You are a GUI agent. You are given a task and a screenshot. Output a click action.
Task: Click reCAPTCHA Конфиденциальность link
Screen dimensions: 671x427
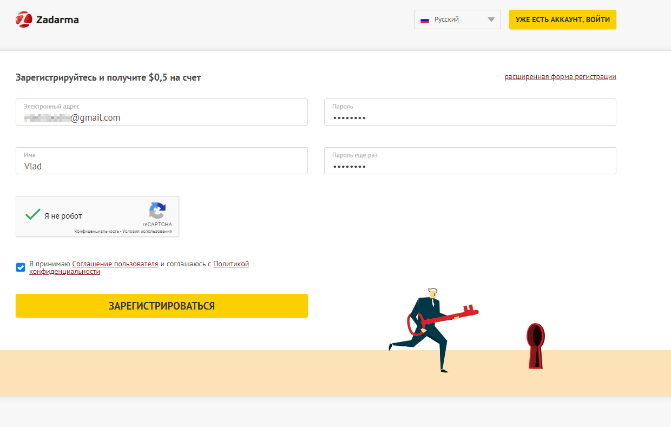[96, 232]
